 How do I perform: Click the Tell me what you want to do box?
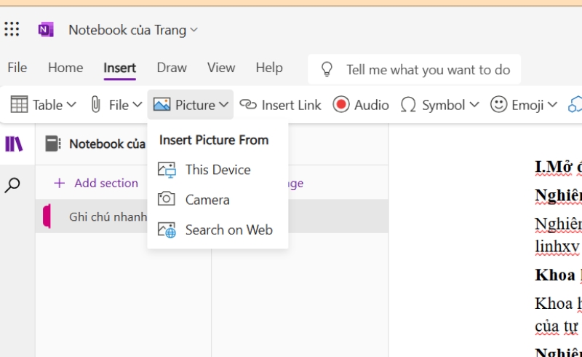pyautogui.click(x=414, y=69)
